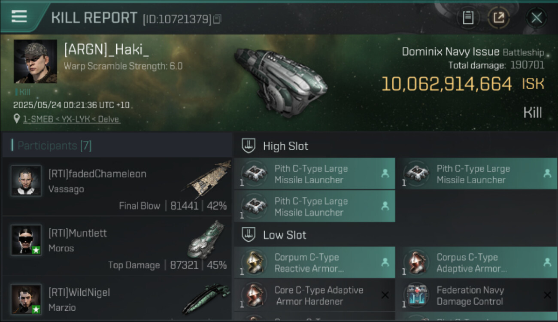Viewport: 558px width, 322px height.
Task: Copy the kill report ID
Action: (x=217, y=19)
